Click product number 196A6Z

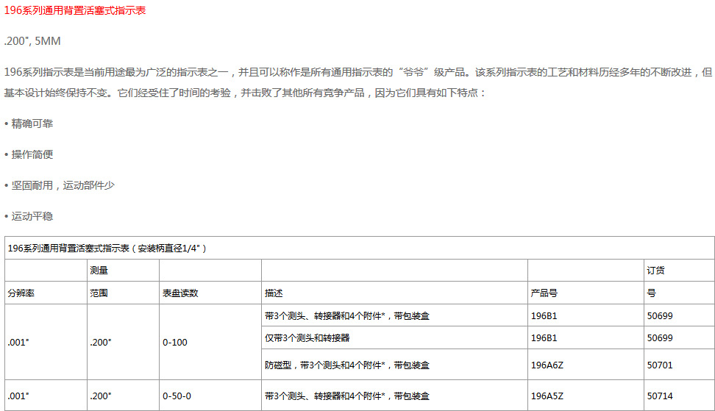547,365
